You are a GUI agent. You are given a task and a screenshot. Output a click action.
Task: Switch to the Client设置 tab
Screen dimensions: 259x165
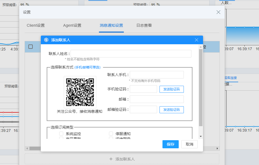tap(36, 26)
